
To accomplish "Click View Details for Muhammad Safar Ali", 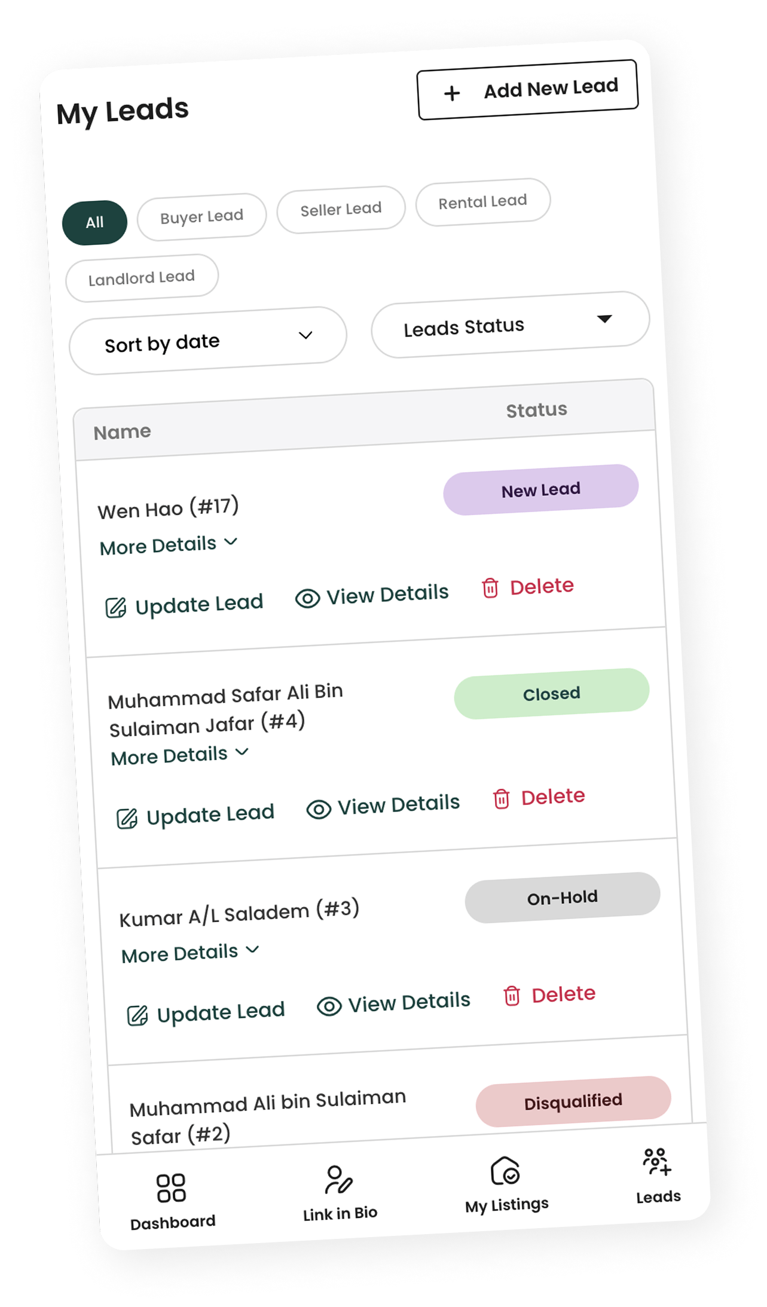I will pyautogui.click(x=383, y=806).
